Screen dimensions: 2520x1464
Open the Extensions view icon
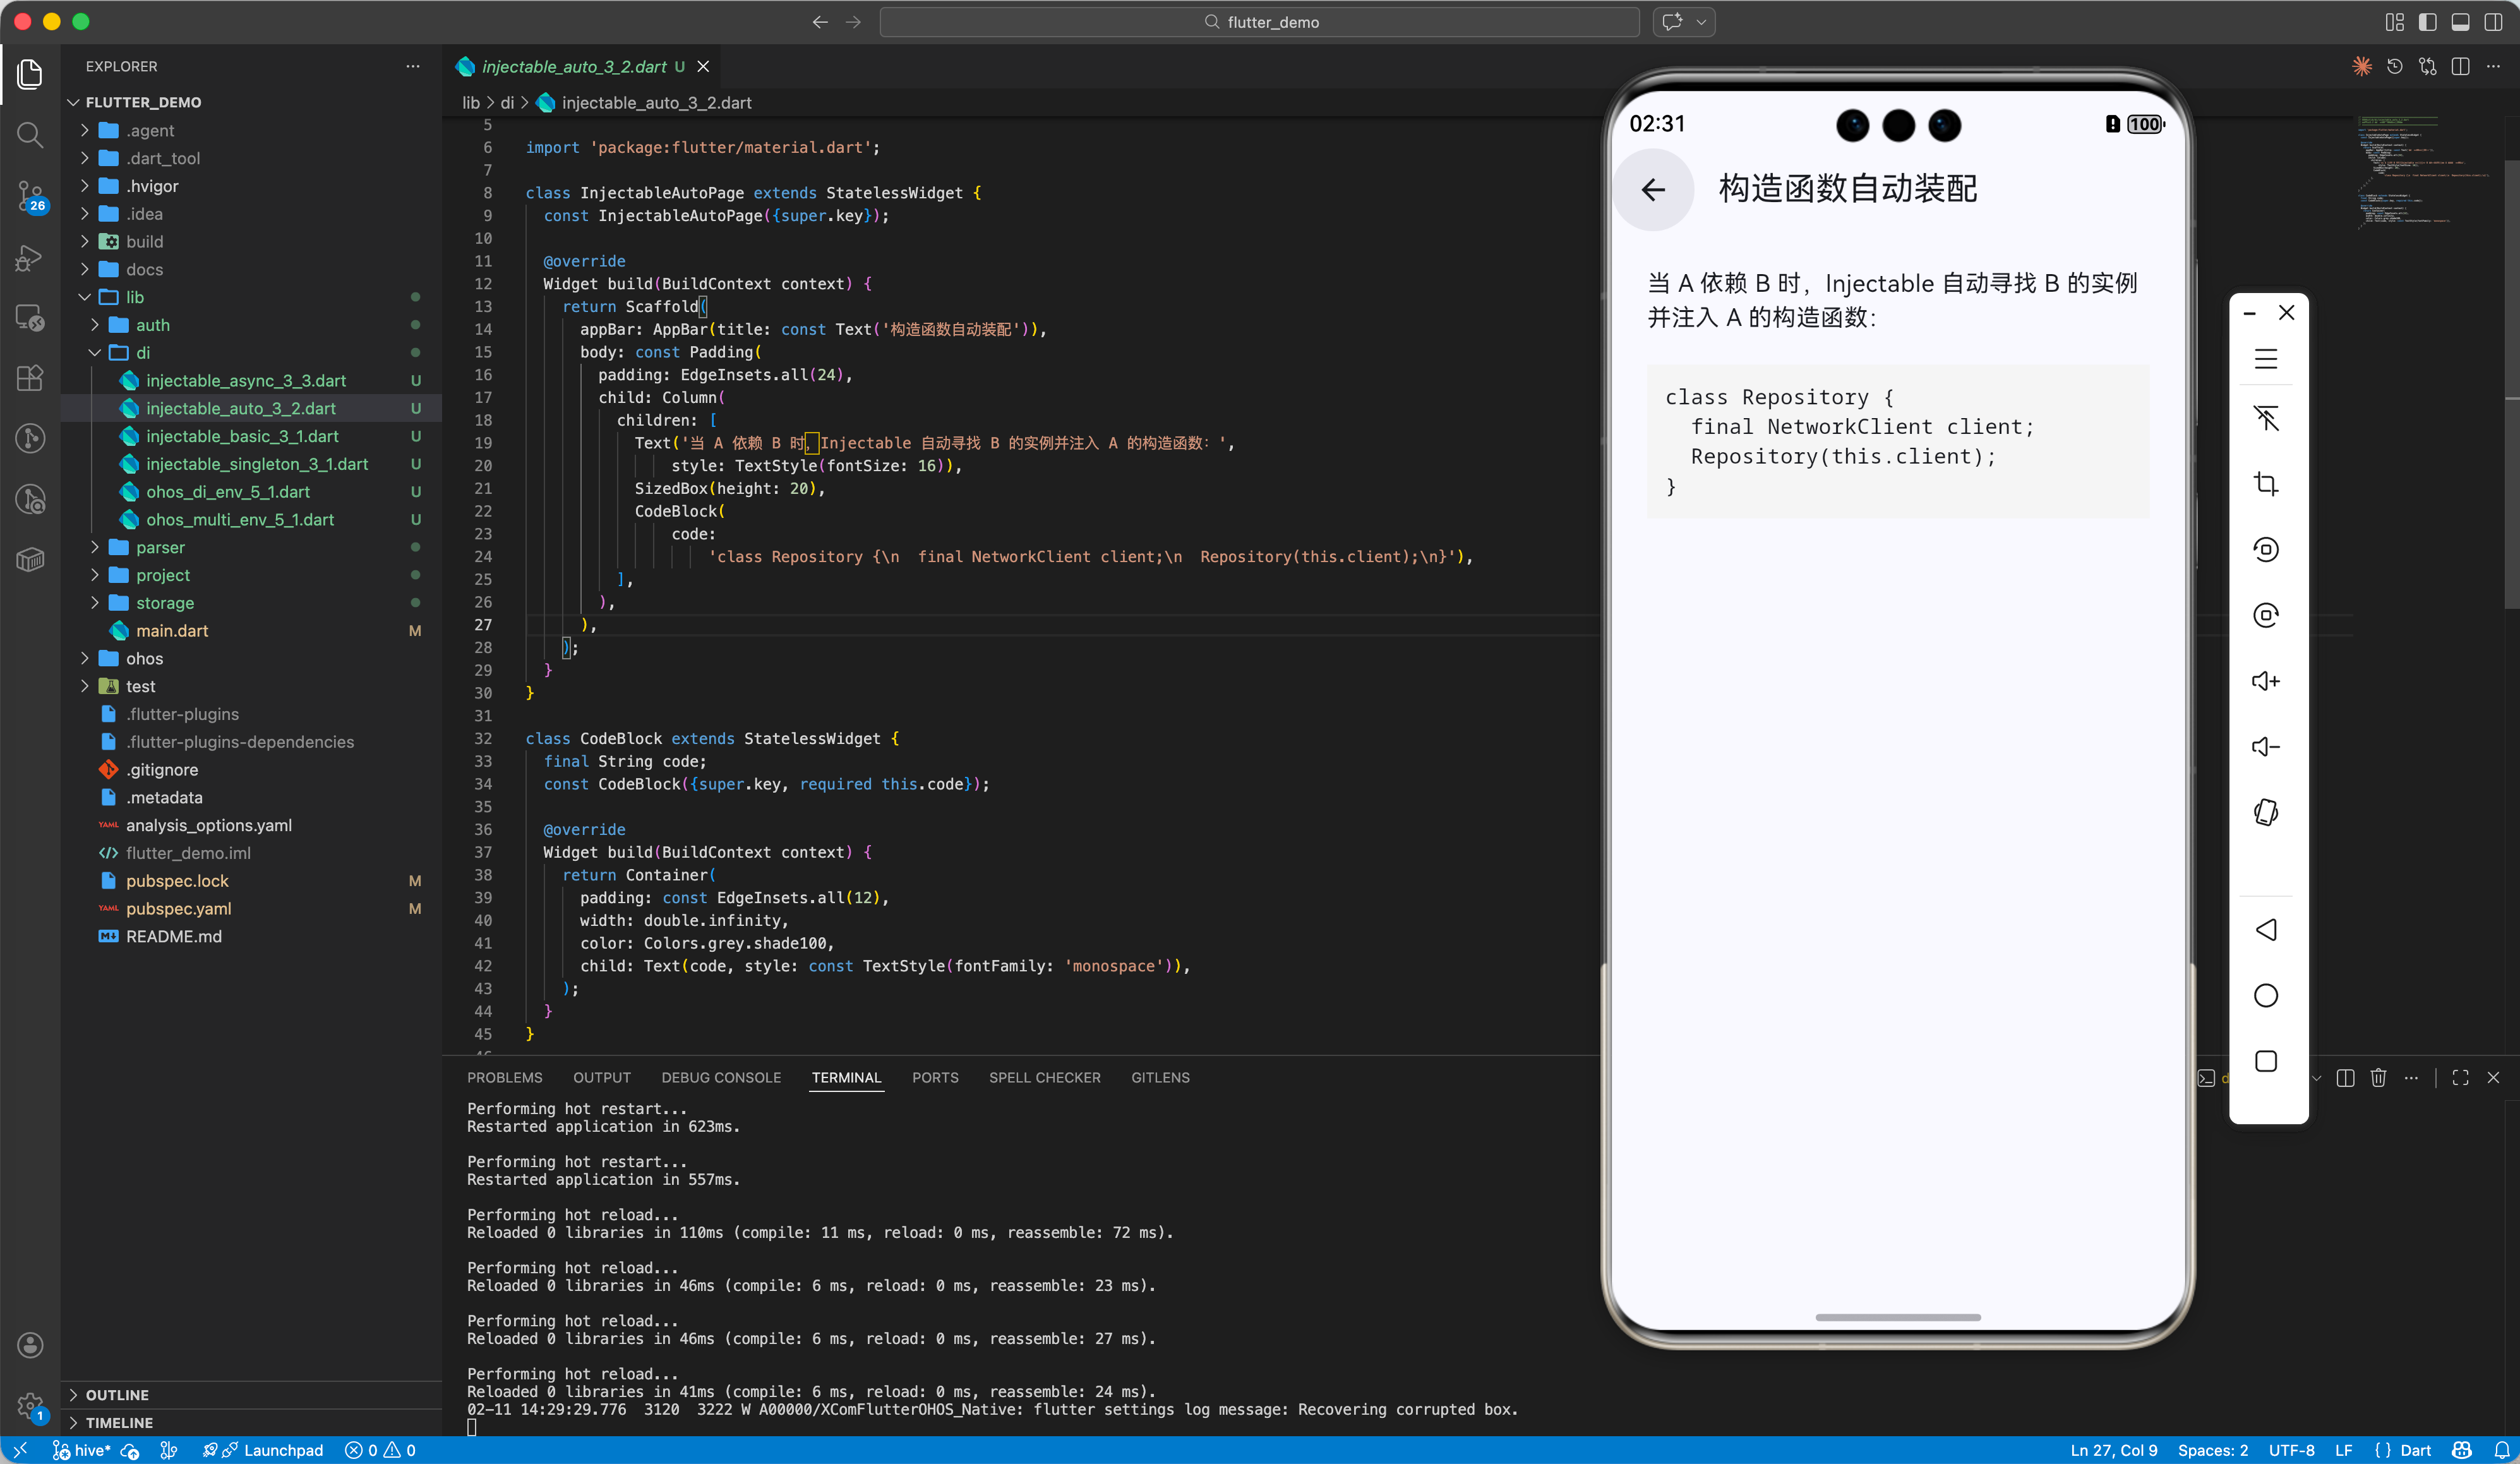coord(30,378)
